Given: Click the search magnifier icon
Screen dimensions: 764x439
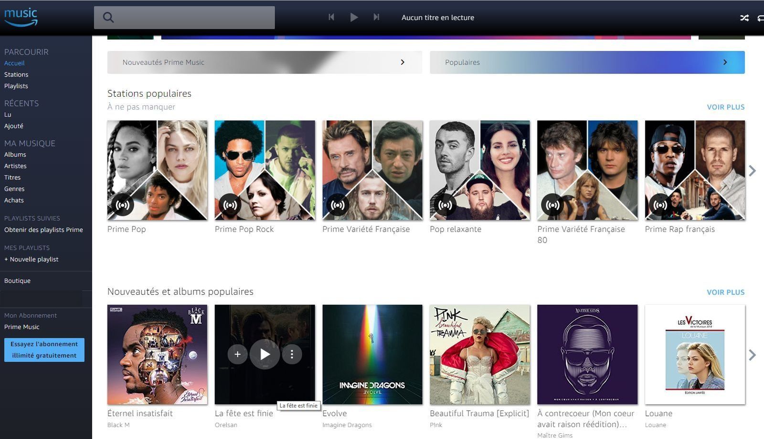Looking at the screenshot, I should point(108,18).
